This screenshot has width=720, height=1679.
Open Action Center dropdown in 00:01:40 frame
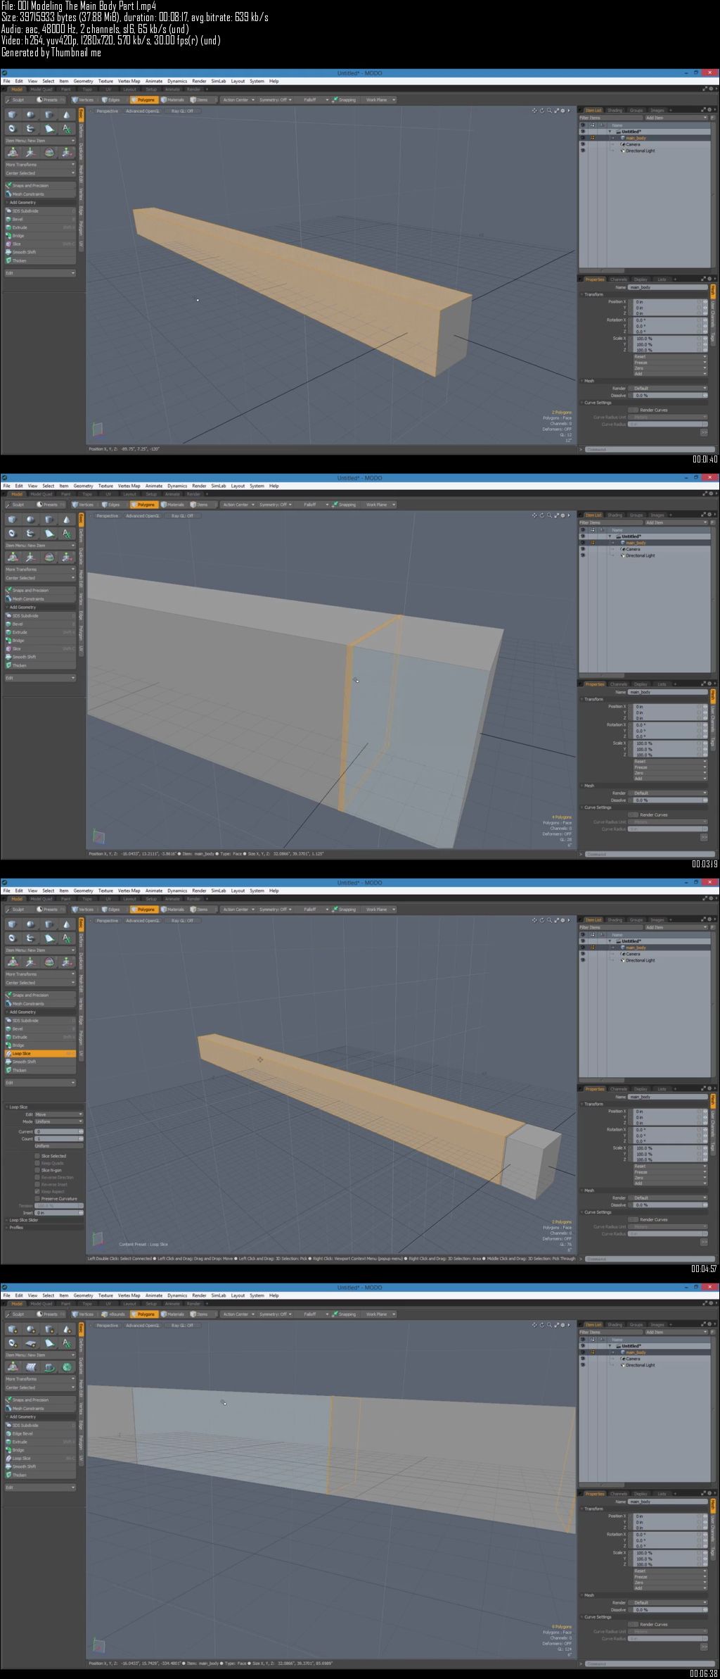238,100
